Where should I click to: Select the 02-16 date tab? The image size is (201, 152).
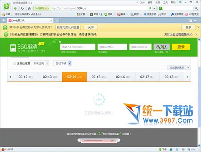coord(123,77)
